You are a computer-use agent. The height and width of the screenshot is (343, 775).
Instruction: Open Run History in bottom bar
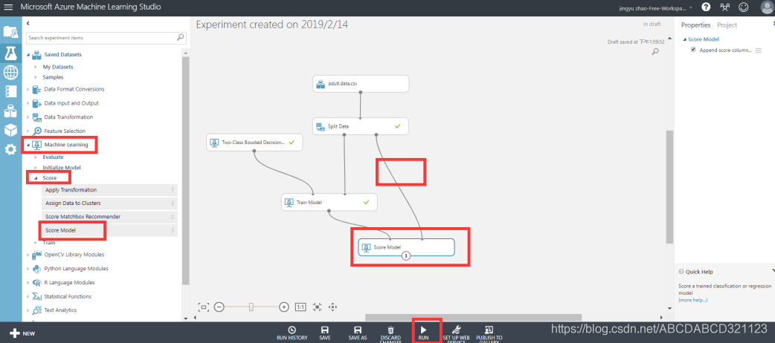point(292,333)
